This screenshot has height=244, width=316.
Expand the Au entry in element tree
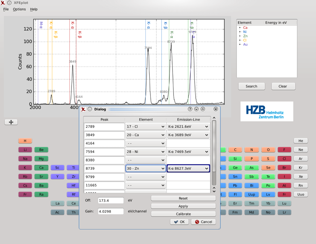click(240, 44)
